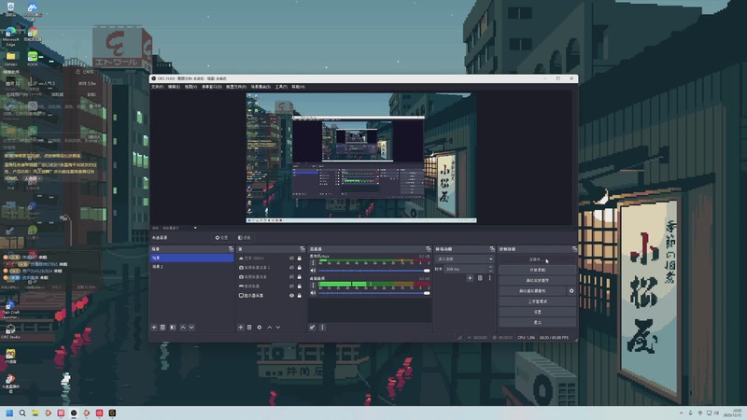This screenshot has width=747, height=420.
Task: Open the 帮助(H) menu
Action: tap(298, 87)
